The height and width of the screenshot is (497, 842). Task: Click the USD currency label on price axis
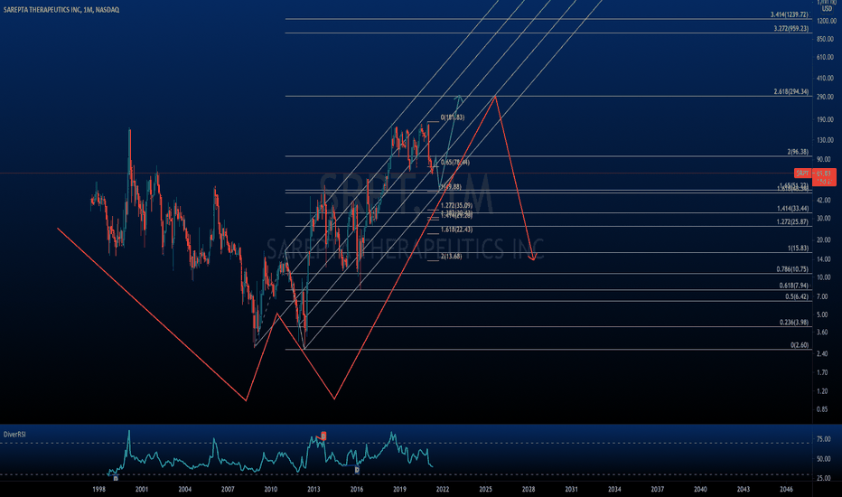[827, 9]
